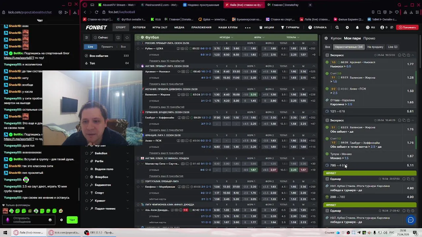Screen dimensions: 422x237
Task: Open the Турниры trophy menu item
Action: (290, 28)
